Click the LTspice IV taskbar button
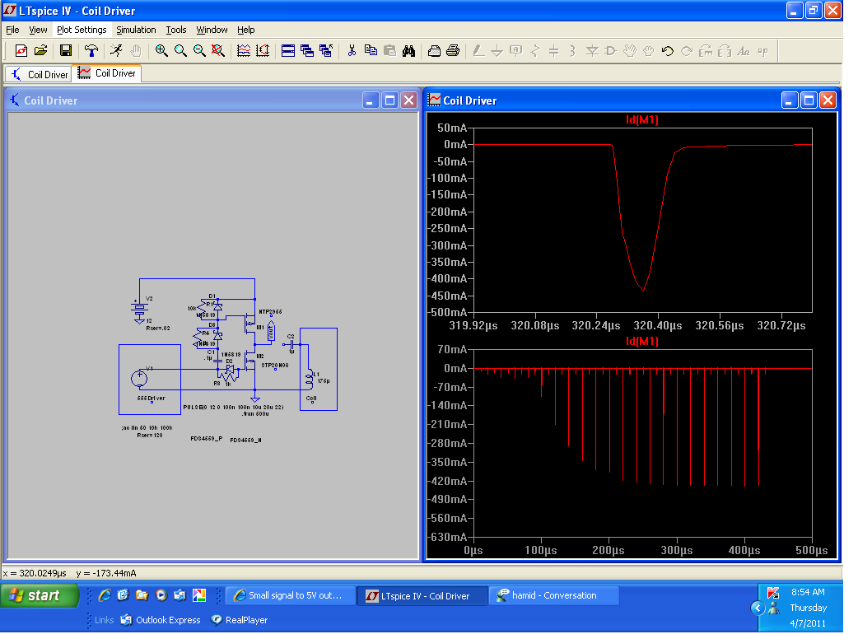This screenshot has height=634, width=858. [x=422, y=595]
